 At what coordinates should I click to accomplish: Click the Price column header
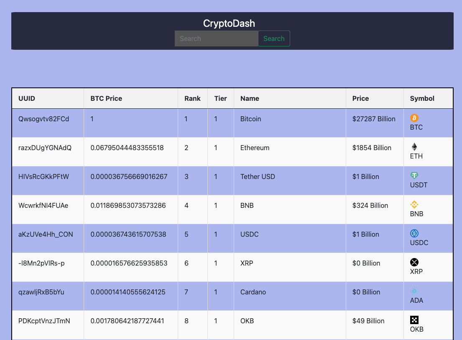[x=360, y=98]
